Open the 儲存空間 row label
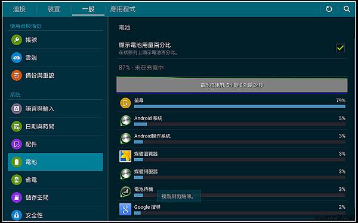The height and width of the screenshot is (223, 358). click(37, 197)
